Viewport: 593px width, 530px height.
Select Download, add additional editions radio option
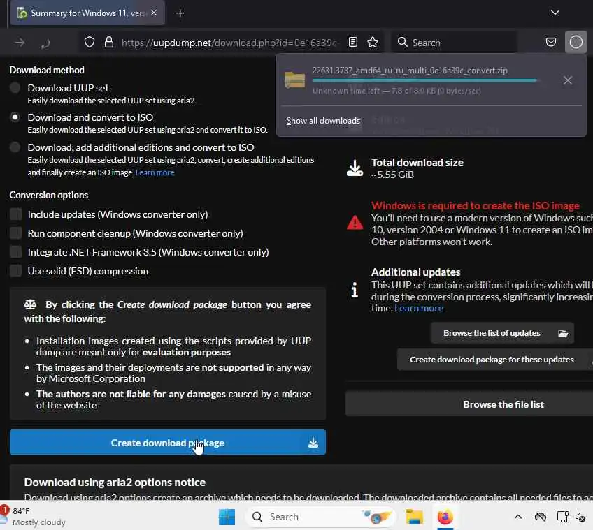[x=15, y=147]
